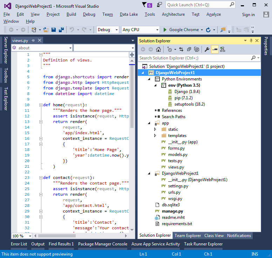Screen dimensions: 272x258
Task: Click the search magnifier in Quick Launch
Action: coord(232,5)
